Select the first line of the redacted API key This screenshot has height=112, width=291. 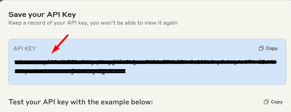[x=146, y=62]
